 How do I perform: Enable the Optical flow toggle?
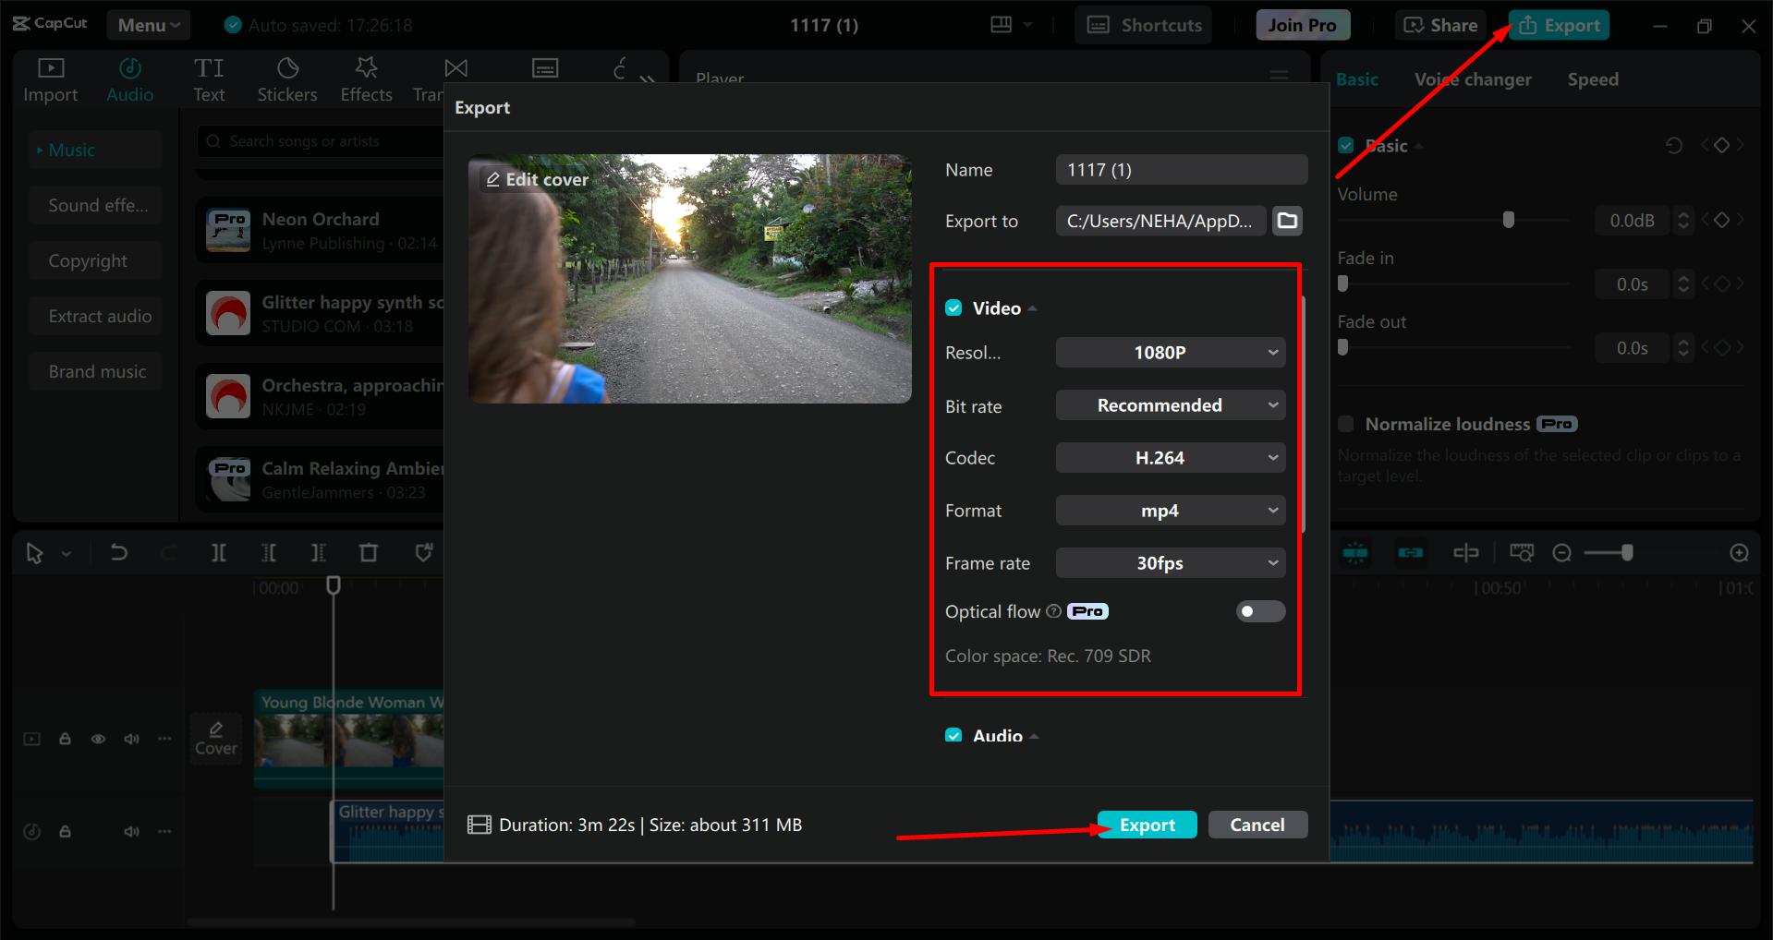[1259, 611]
